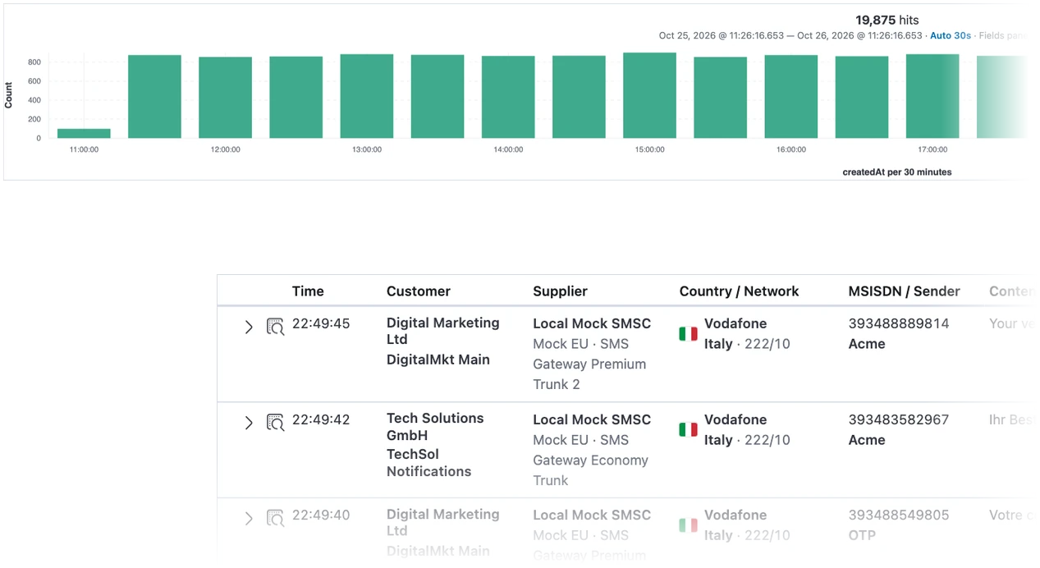Click the Italy flag in the 393488889814 row

(x=688, y=334)
